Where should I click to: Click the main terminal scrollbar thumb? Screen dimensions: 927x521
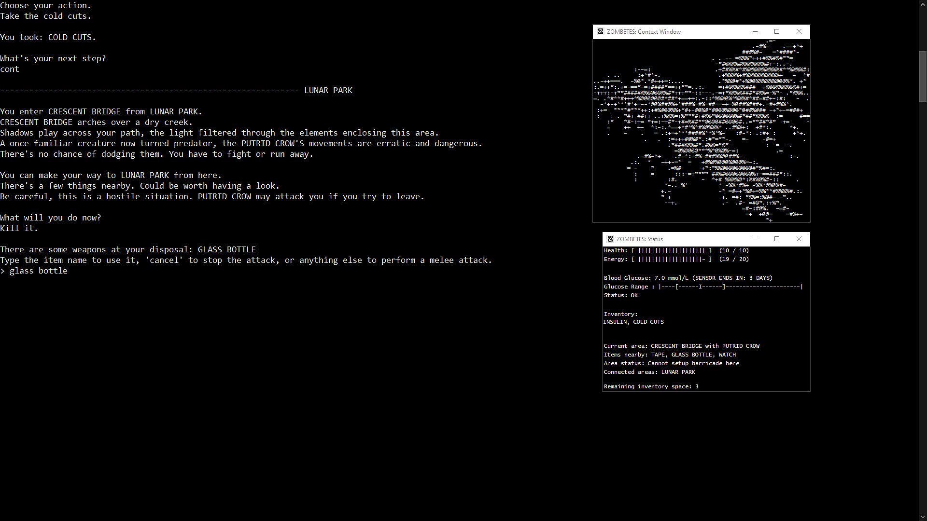pyautogui.click(x=922, y=76)
